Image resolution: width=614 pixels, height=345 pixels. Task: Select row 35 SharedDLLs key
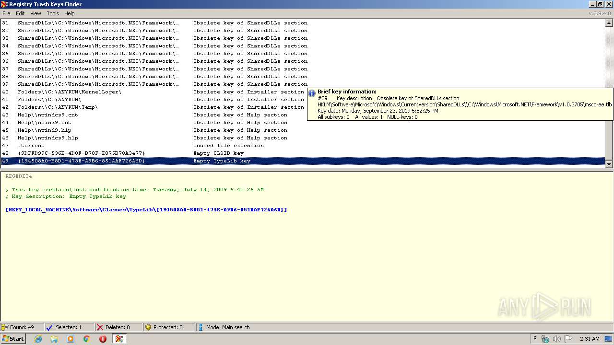coord(303,54)
